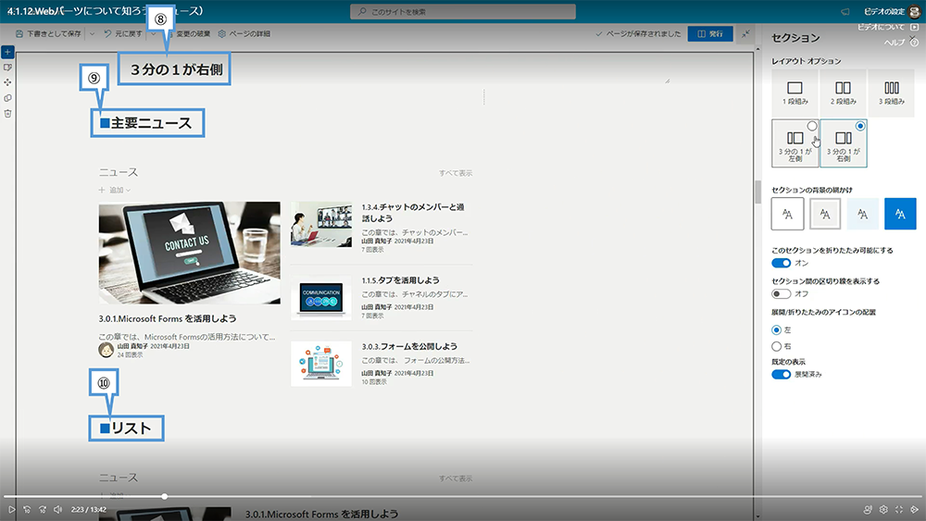Click the page vertical scrollbar thumb

click(x=758, y=192)
